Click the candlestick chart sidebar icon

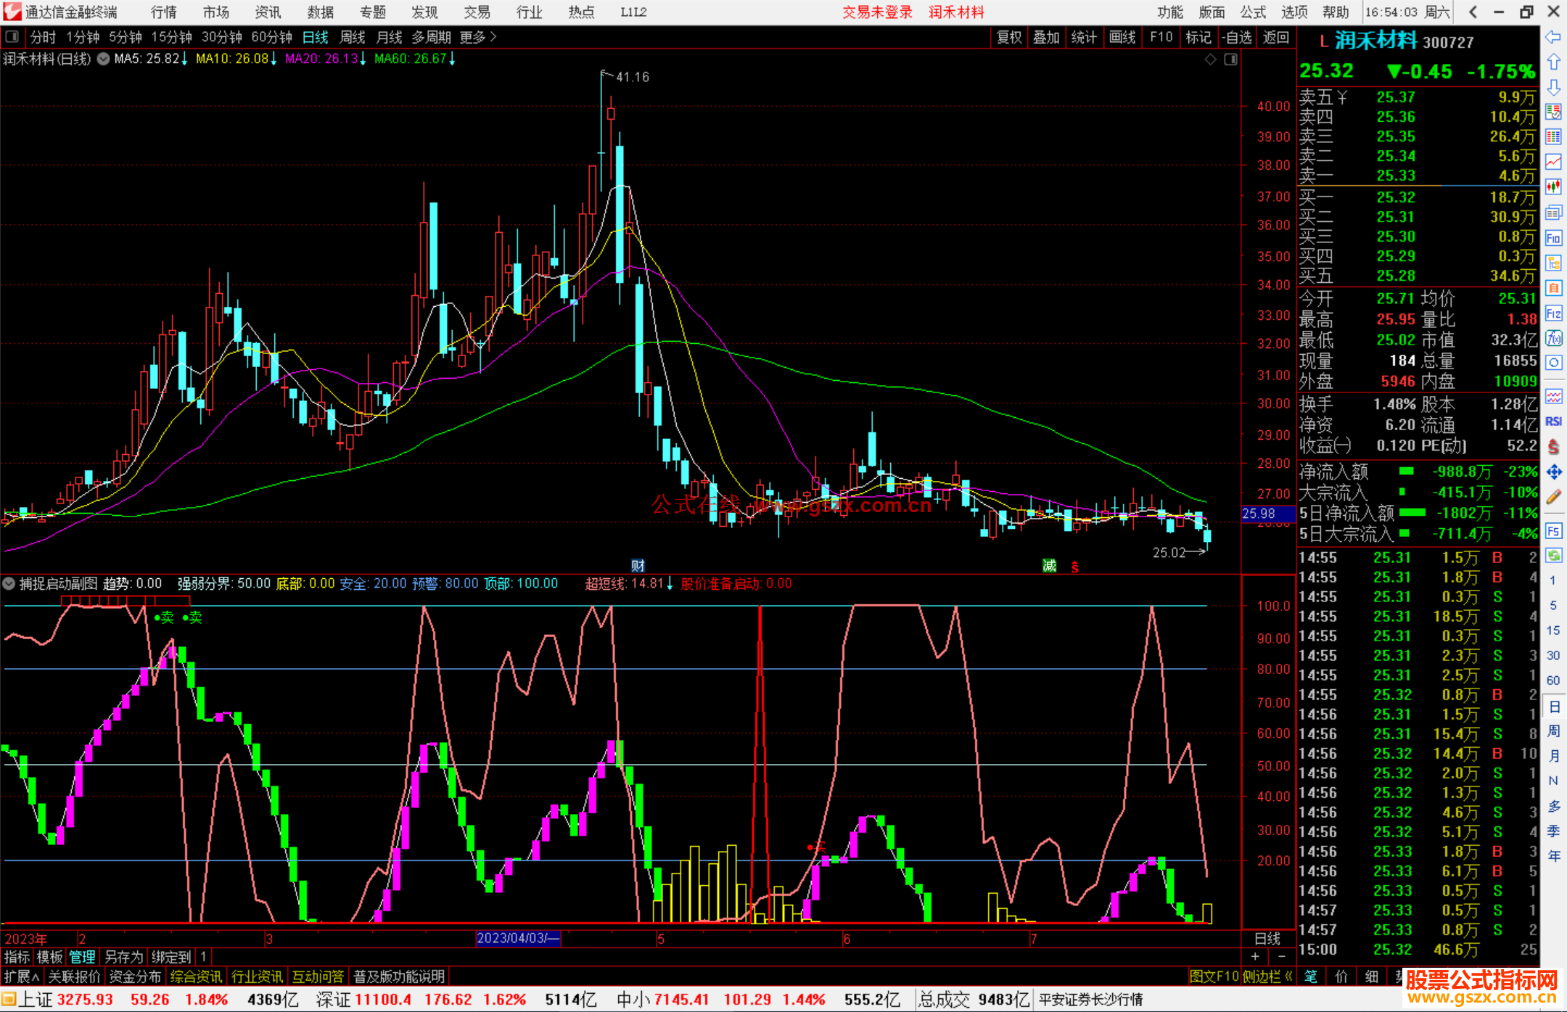1553,186
